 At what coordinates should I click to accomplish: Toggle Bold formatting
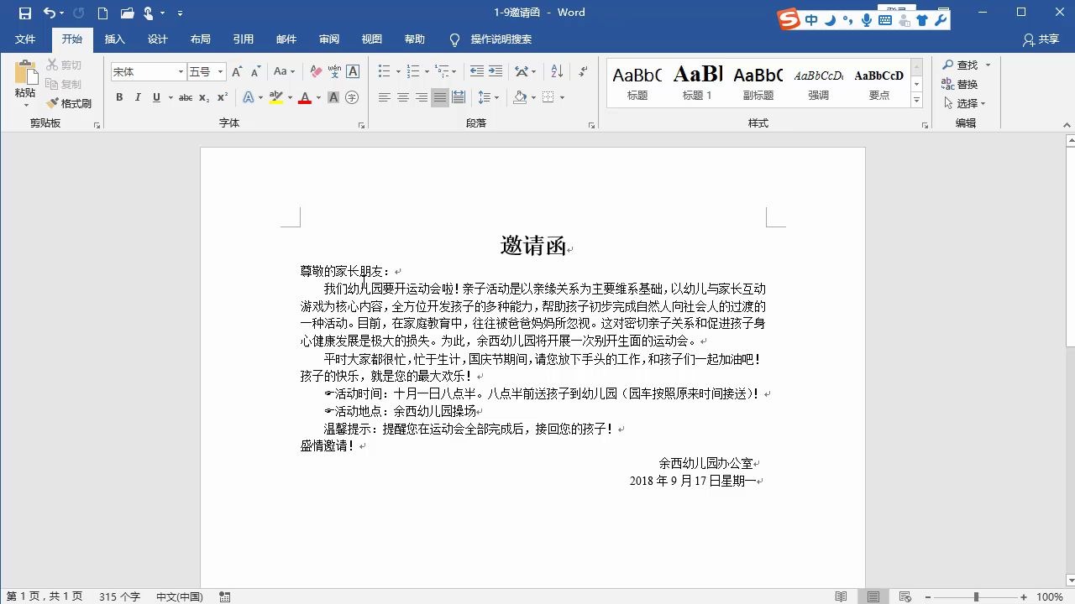click(x=119, y=97)
